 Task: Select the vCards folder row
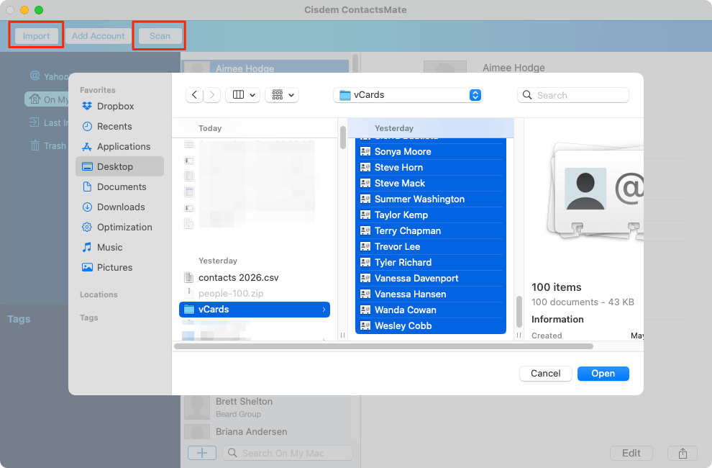point(255,310)
